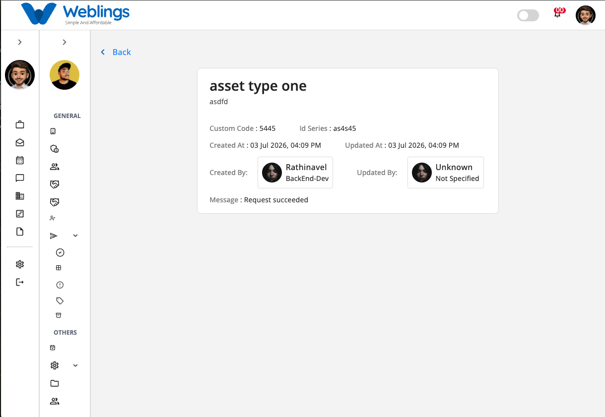Click the GENERAL section label
The image size is (605, 417).
click(67, 116)
